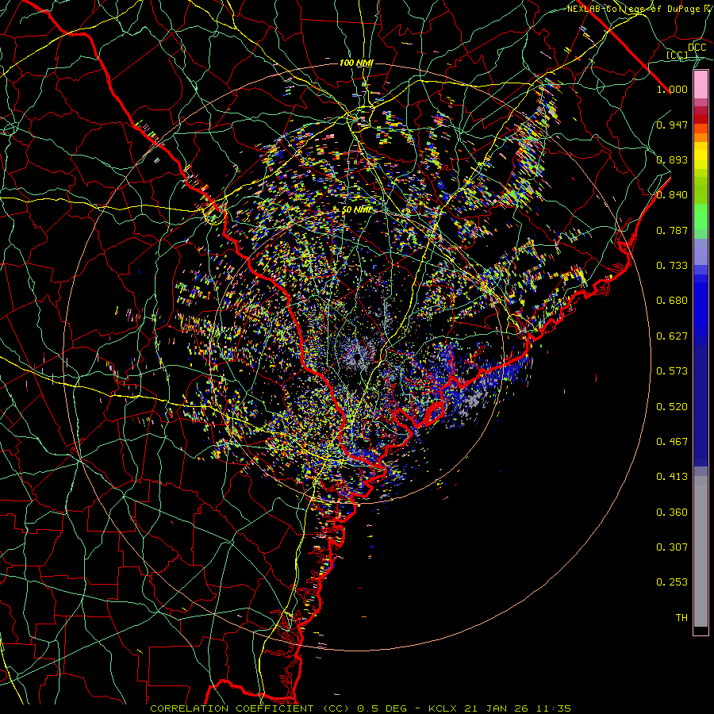This screenshot has height=714, width=714.
Task: Click "CORRELATION COEFFICIENT (CC)" product title
Action: coord(249,708)
